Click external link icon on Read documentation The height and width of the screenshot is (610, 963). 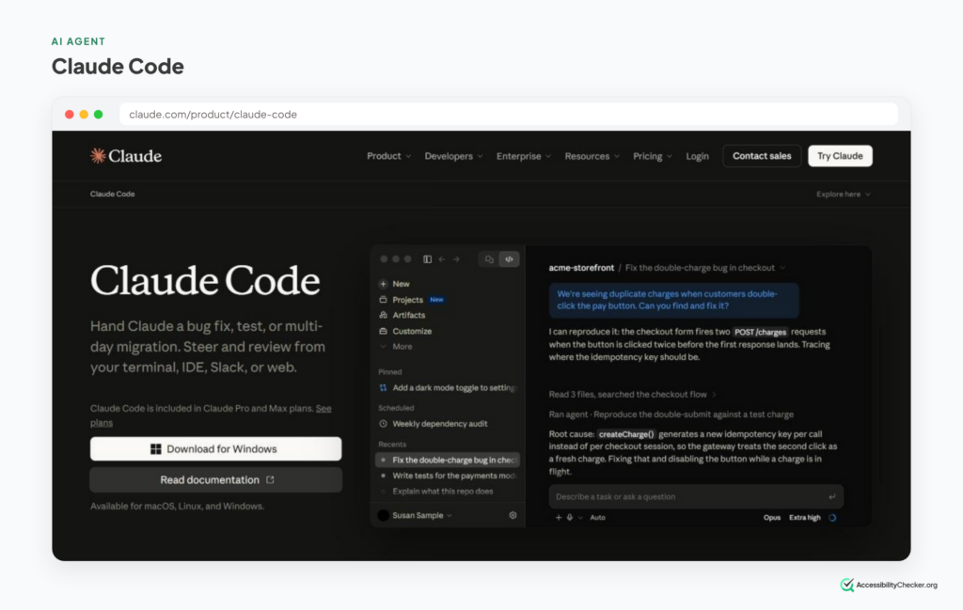click(270, 480)
